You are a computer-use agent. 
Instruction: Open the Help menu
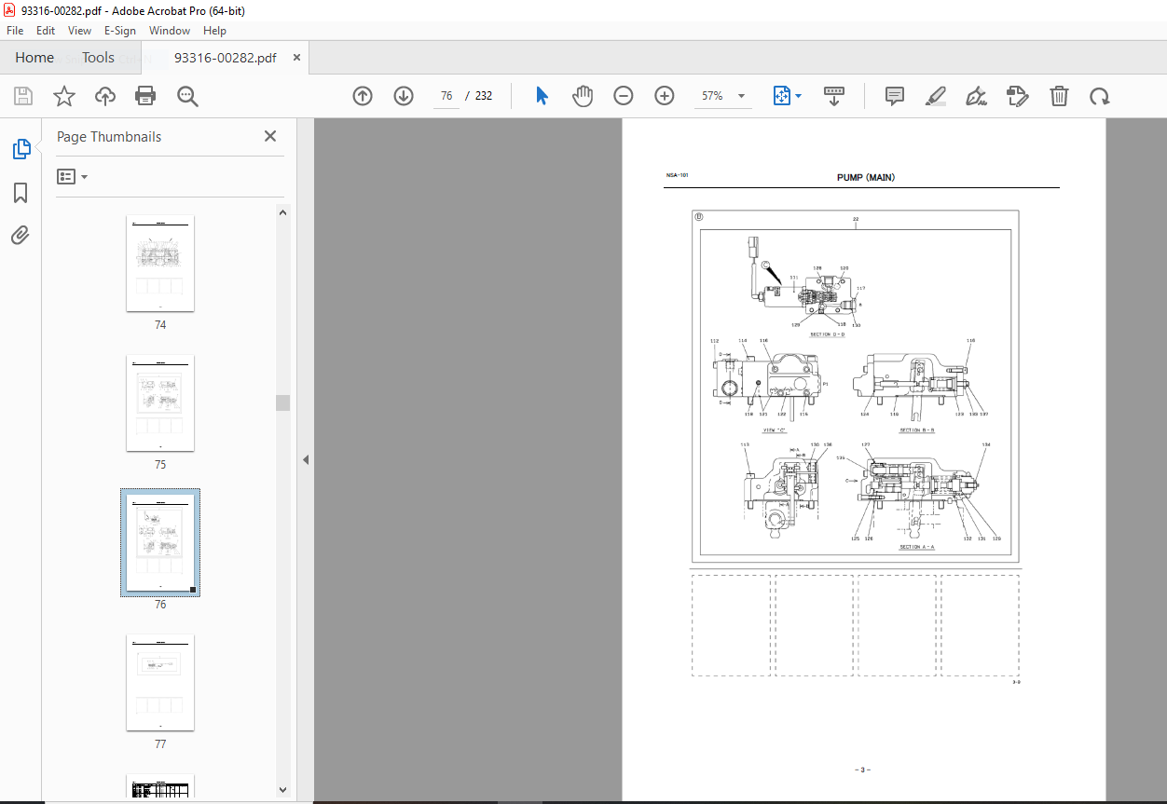pos(214,31)
